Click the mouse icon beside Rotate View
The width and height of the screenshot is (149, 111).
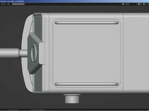9,110
